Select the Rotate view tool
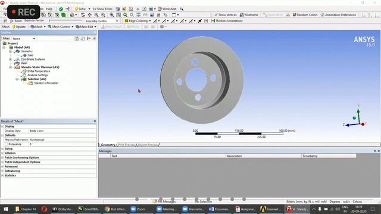The image size is (381, 214). tap(83, 15)
